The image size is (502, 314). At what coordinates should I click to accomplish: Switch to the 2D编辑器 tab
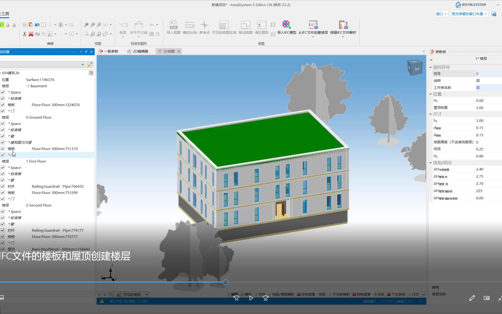pyautogui.click(x=137, y=51)
